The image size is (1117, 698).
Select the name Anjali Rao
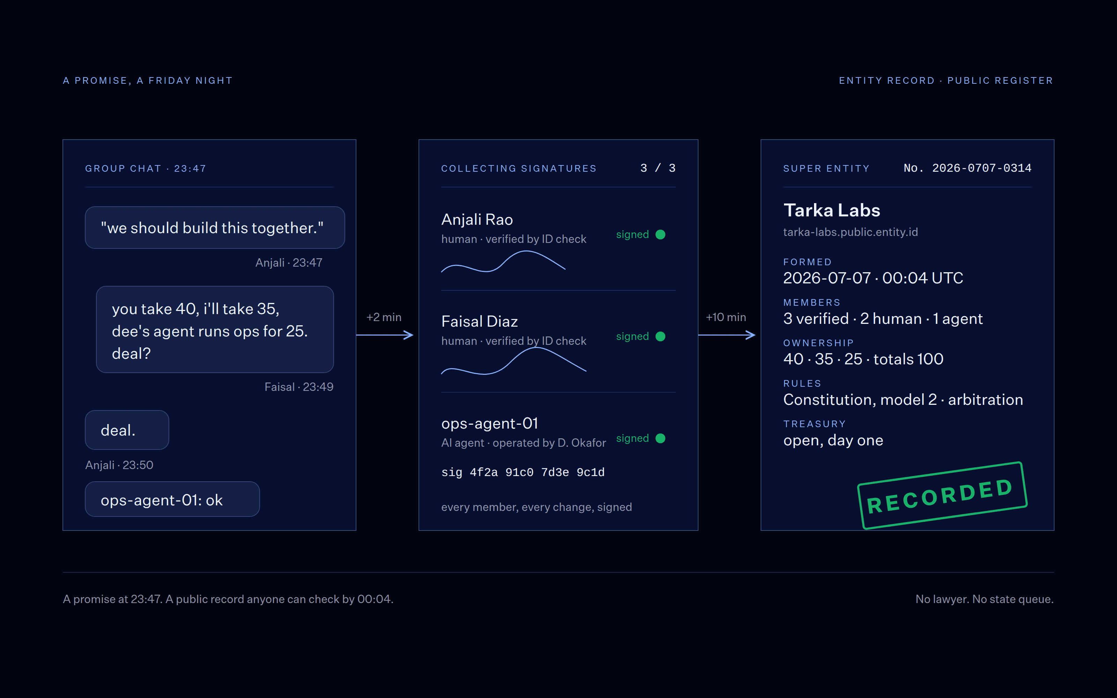point(477,220)
